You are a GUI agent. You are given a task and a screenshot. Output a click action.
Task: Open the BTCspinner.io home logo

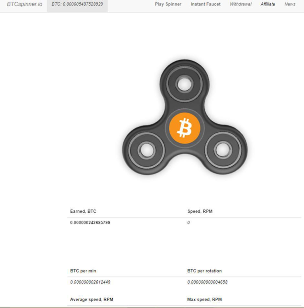click(25, 4)
